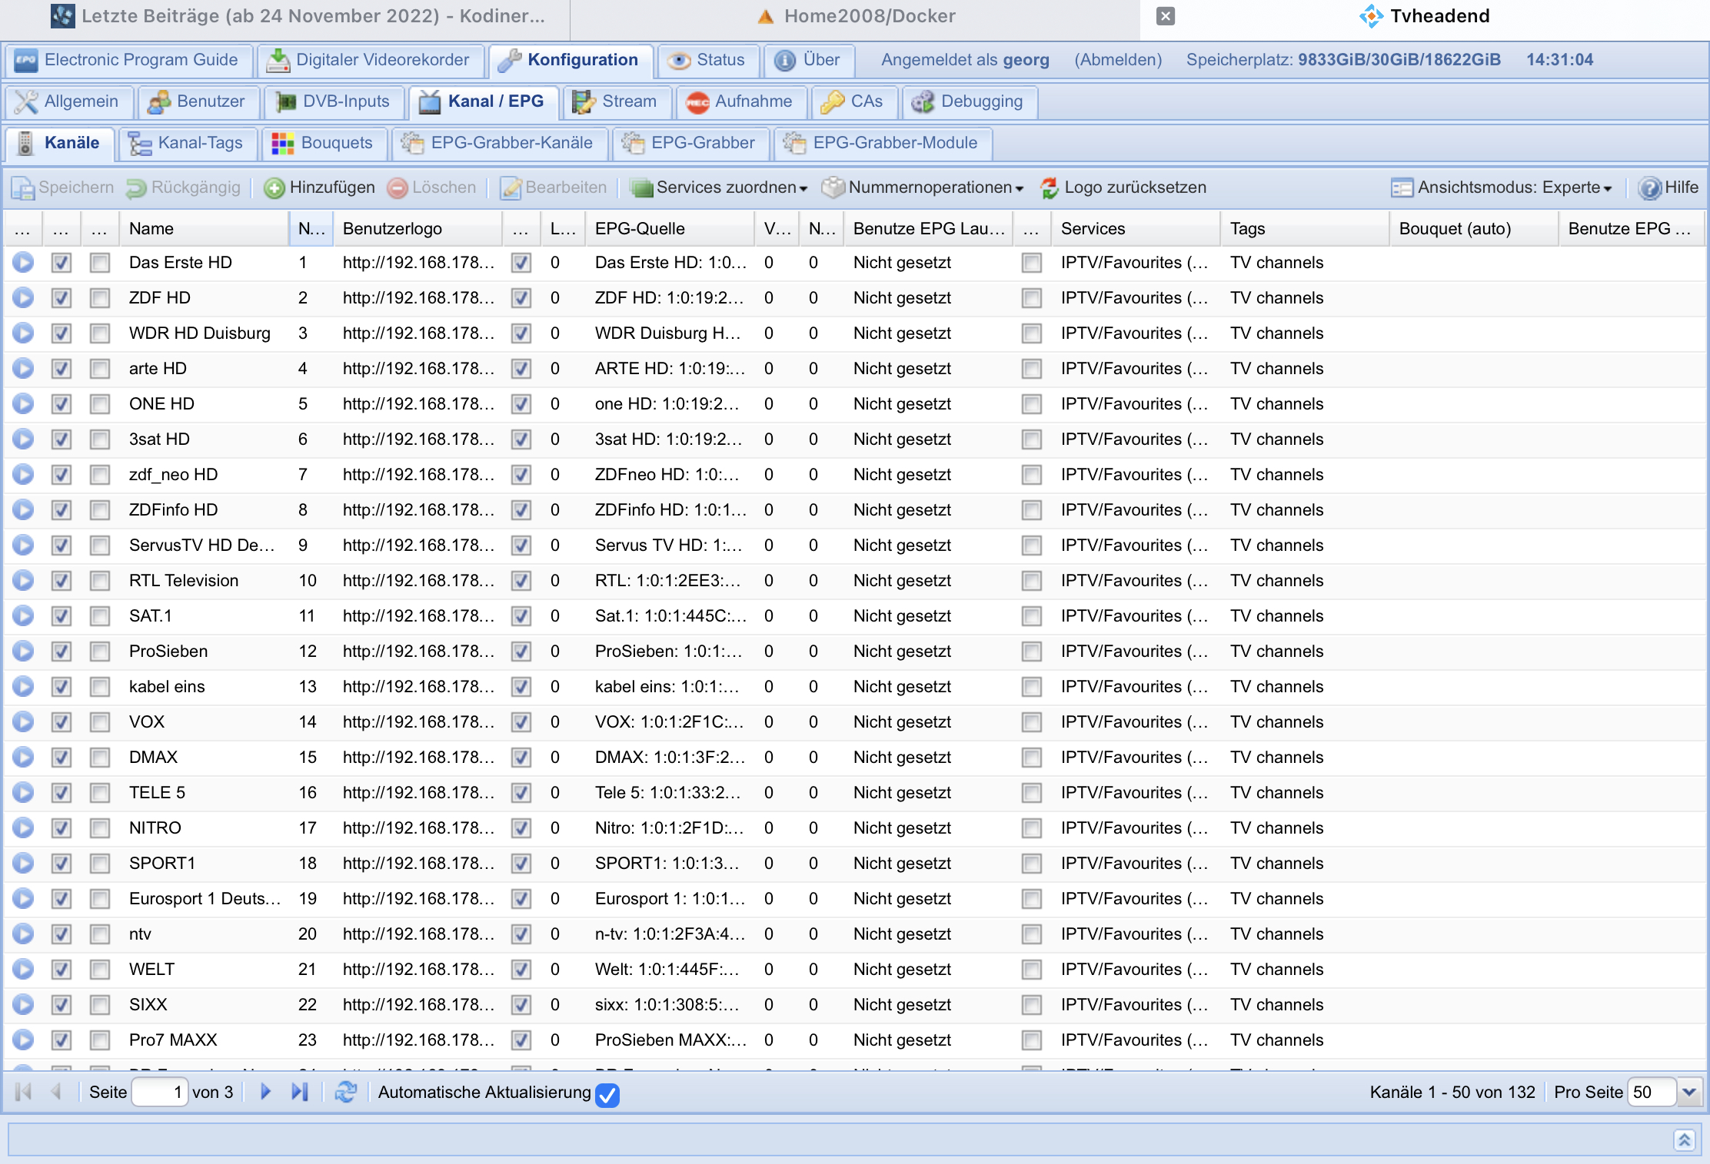Click the Hinzufügen add channel button
Screen dimensions: 1710x1164
319,187
